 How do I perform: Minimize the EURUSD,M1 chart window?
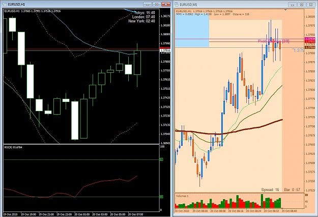click(x=293, y=5)
